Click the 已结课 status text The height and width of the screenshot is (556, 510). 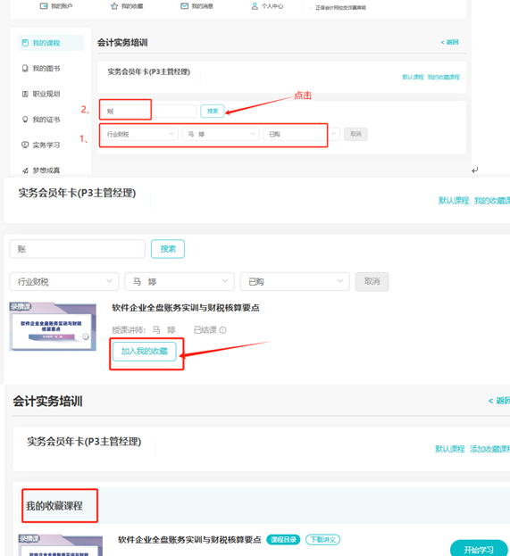point(205,330)
